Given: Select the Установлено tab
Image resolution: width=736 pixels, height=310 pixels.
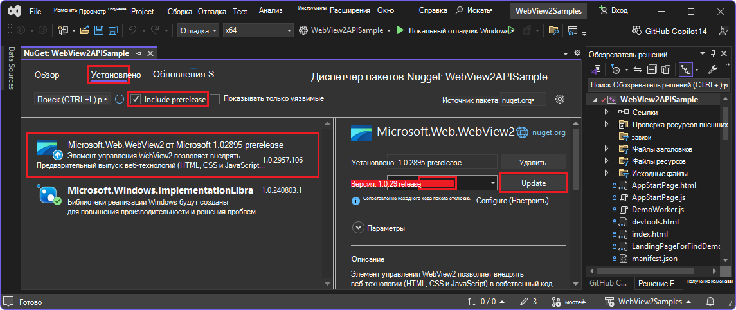Looking at the screenshot, I should (x=116, y=75).
